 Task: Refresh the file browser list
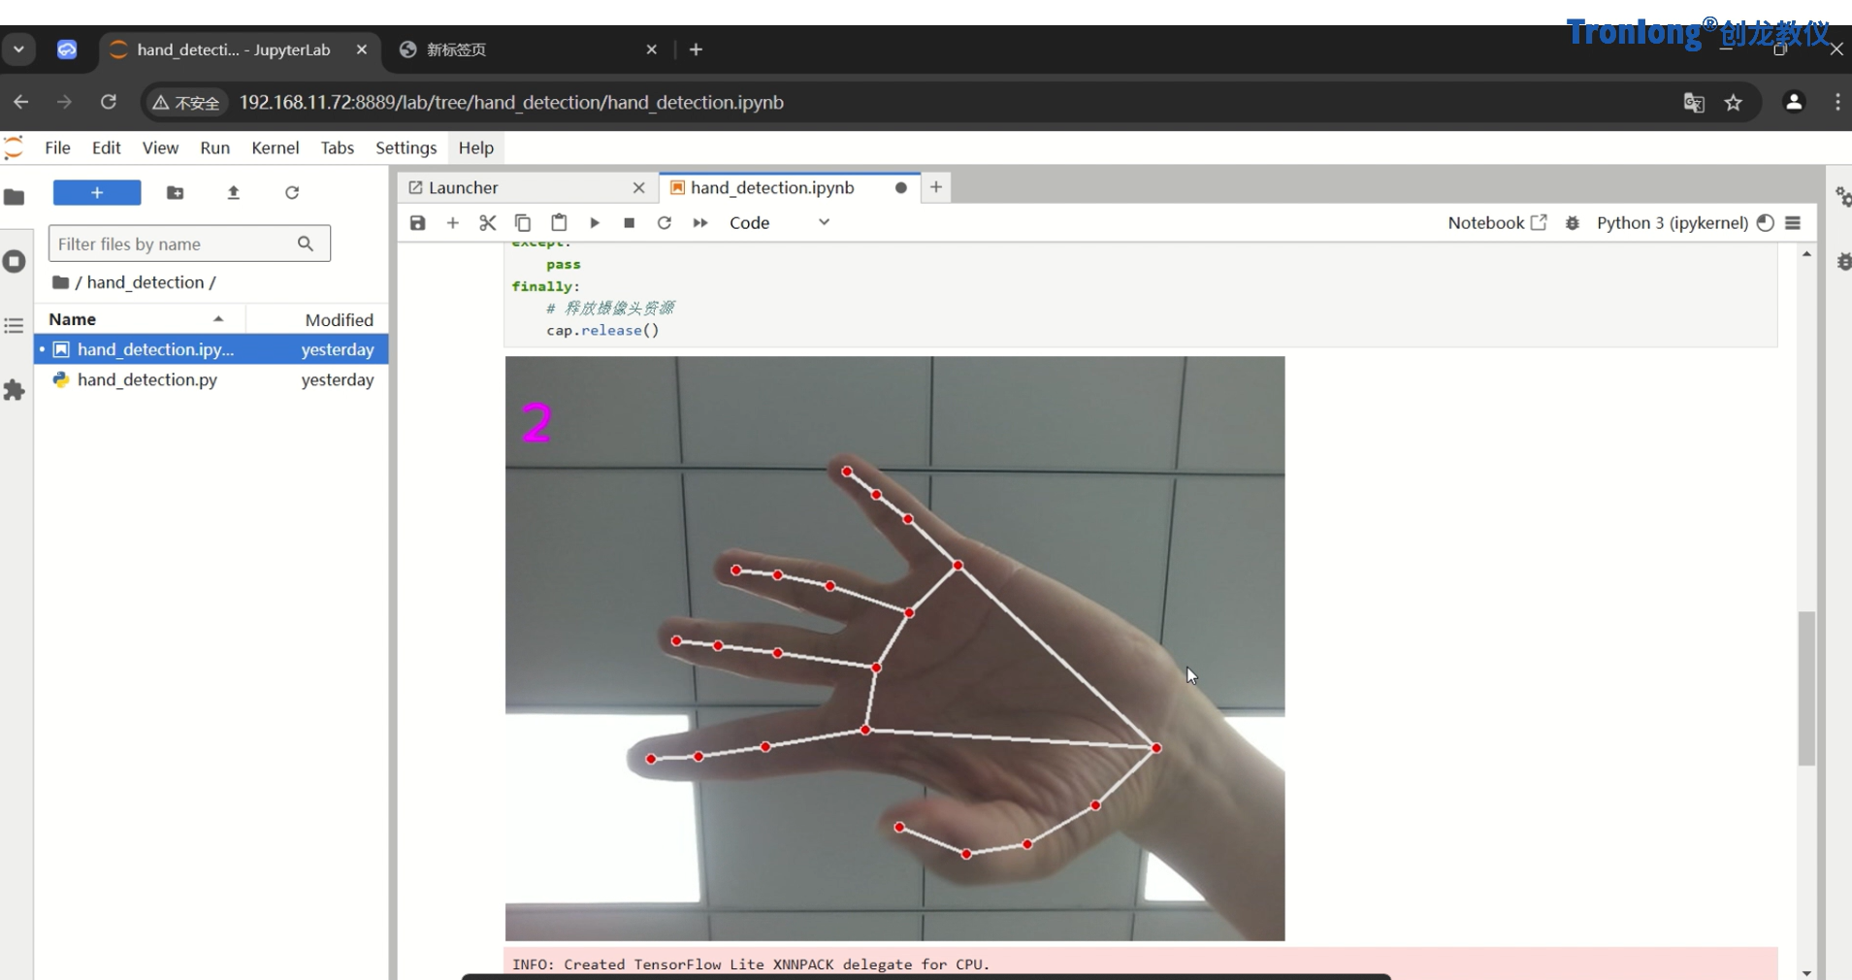pyautogui.click(x=292, y=192)
